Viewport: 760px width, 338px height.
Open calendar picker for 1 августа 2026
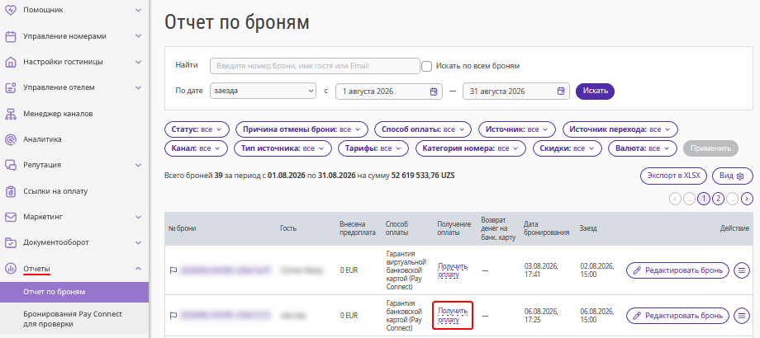tap(434, 91)
